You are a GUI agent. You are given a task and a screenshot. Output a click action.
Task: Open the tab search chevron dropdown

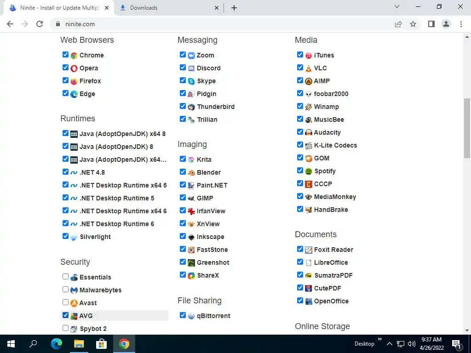[x=397, y=6]
